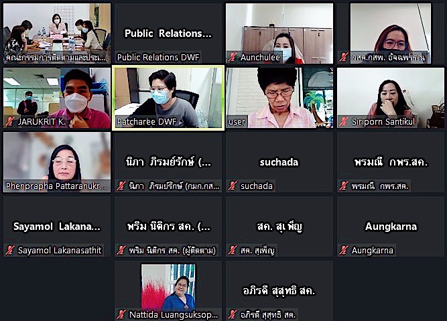Select the Public Relations DWF participant tile

tap(168, 34)
